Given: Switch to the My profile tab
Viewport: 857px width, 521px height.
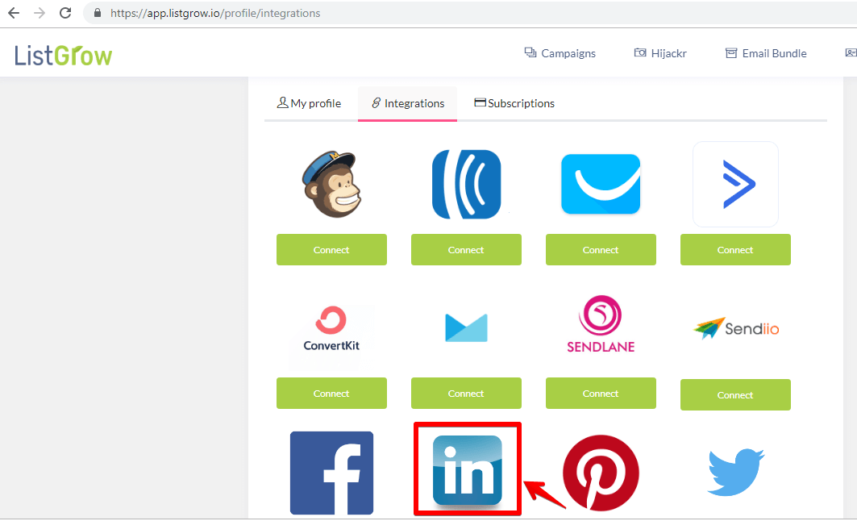Looking at the screenshot, I should (309, 102).
